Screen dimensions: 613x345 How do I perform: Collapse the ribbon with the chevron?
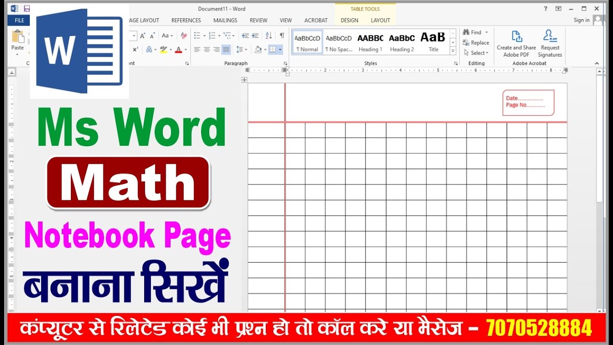pos(597,63)
